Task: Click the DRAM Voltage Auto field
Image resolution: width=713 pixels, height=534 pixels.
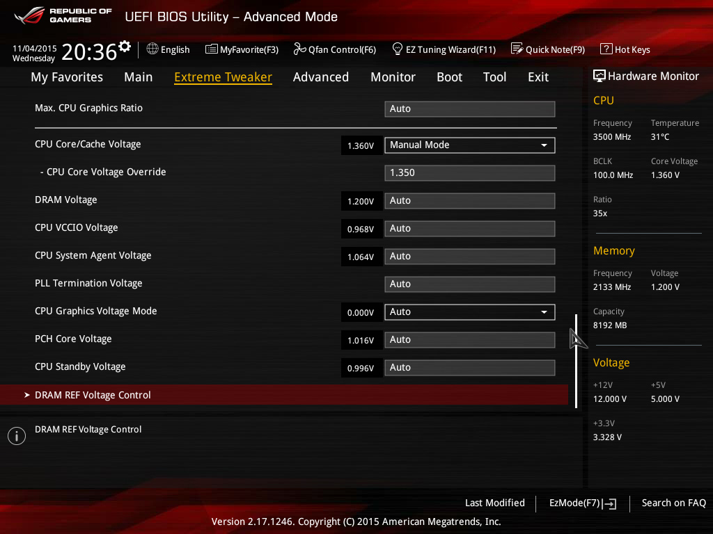Action: click(470, 201)
